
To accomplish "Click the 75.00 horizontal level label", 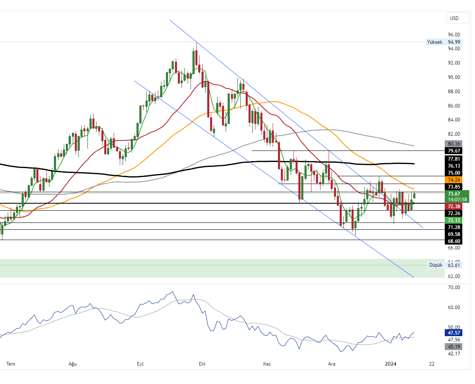I will coord(454,173).
